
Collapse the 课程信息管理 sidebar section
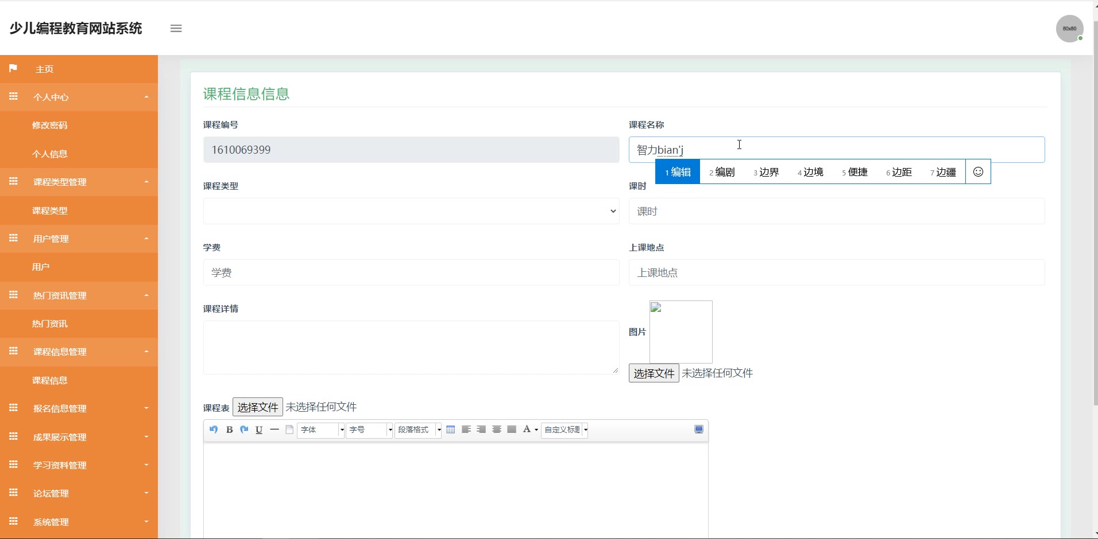(x=79, y=351)
